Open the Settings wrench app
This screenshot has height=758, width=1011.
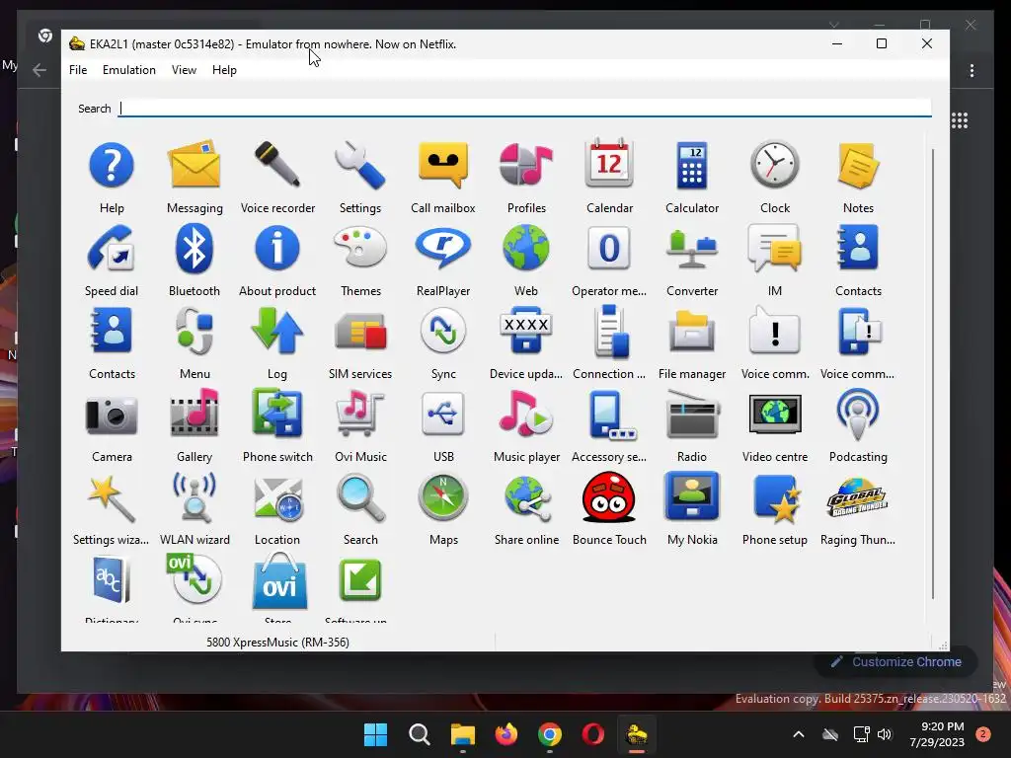pyautogui.click(x=360, y=166)
